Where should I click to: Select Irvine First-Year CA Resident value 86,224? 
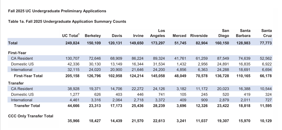138,58
